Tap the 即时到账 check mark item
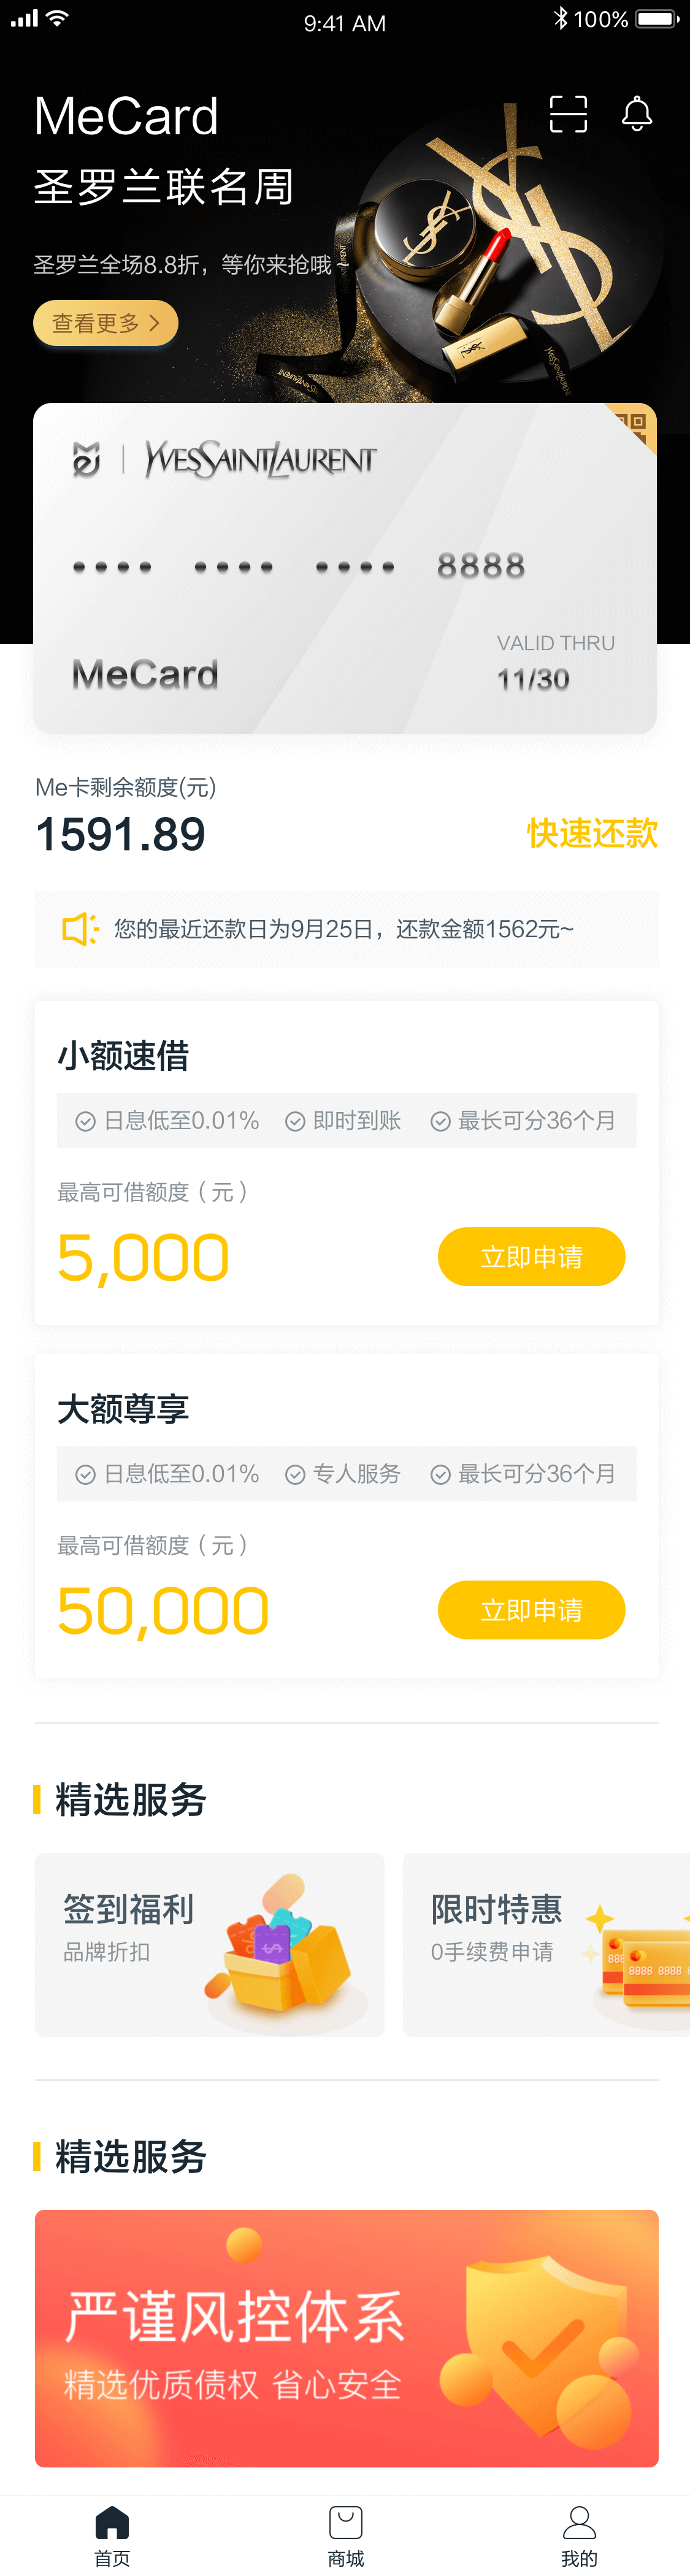Screen dimensions: 690x2576 coord(343,1121)
